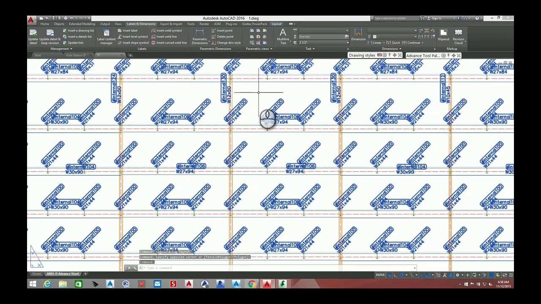Image resolution: width=541 pixels, height=304 pixels.
Task: Close the Drawing styles palette
Action: click(x=400, y=55)
